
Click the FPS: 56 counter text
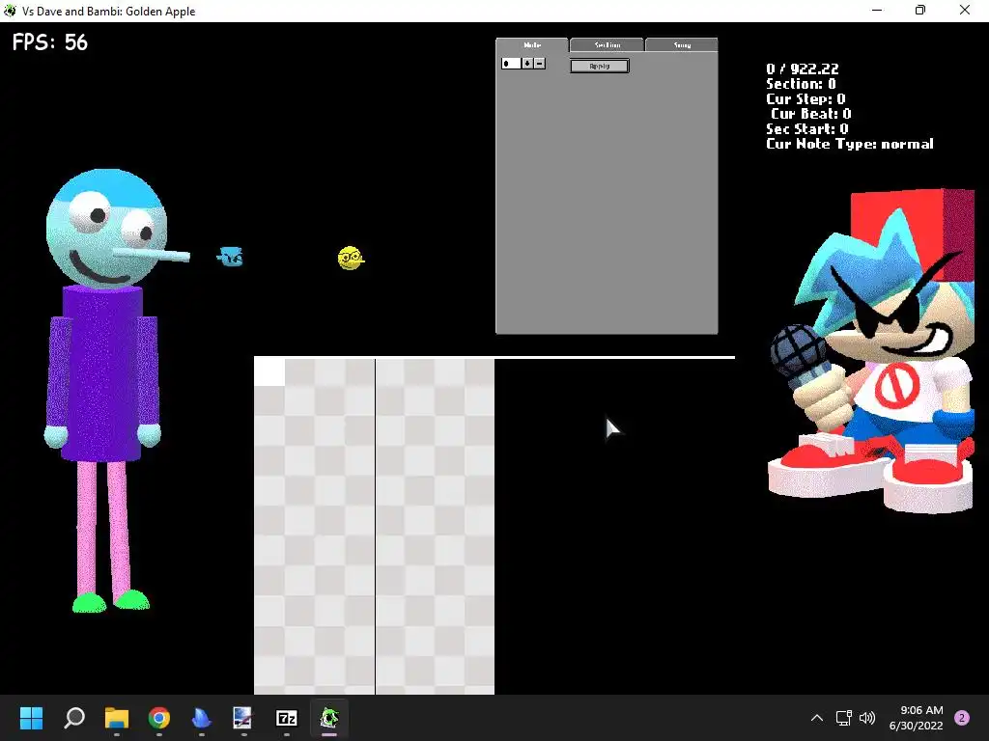[x=50, y=42]
